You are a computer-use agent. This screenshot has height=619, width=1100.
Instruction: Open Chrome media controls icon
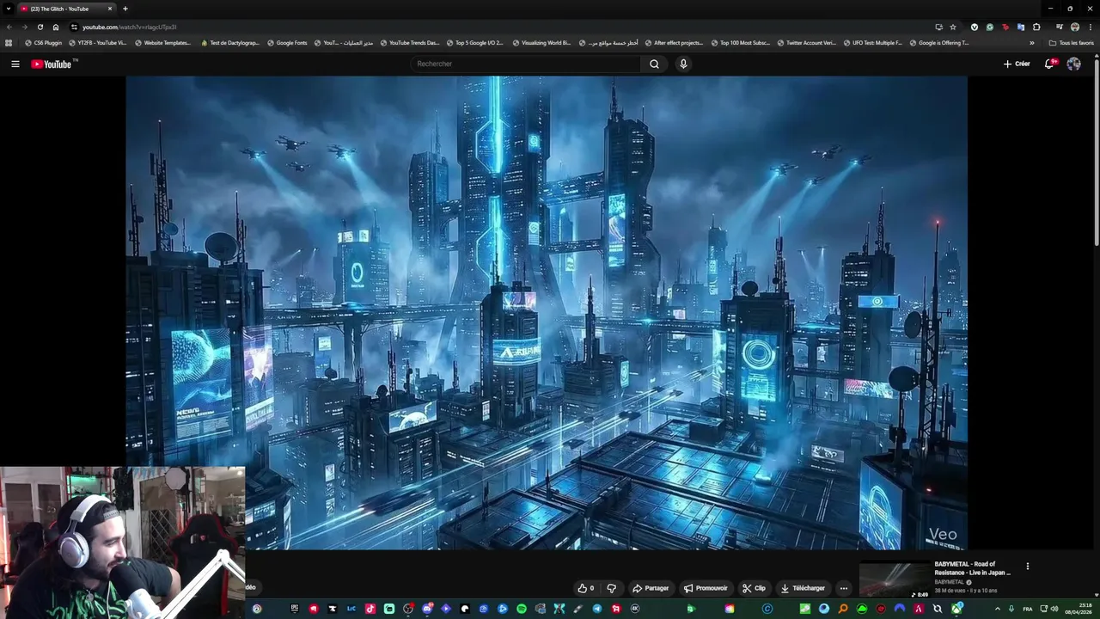click(1059, 27)
